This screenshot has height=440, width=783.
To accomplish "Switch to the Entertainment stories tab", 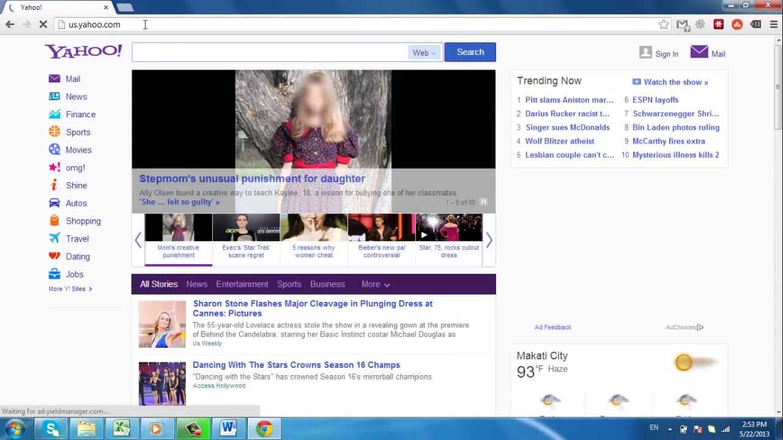I will point(242,284).
